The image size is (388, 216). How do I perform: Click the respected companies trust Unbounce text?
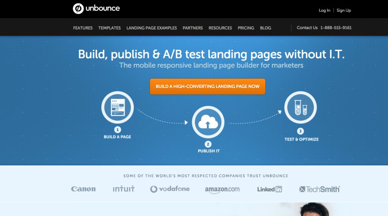(x=206, y=176)
